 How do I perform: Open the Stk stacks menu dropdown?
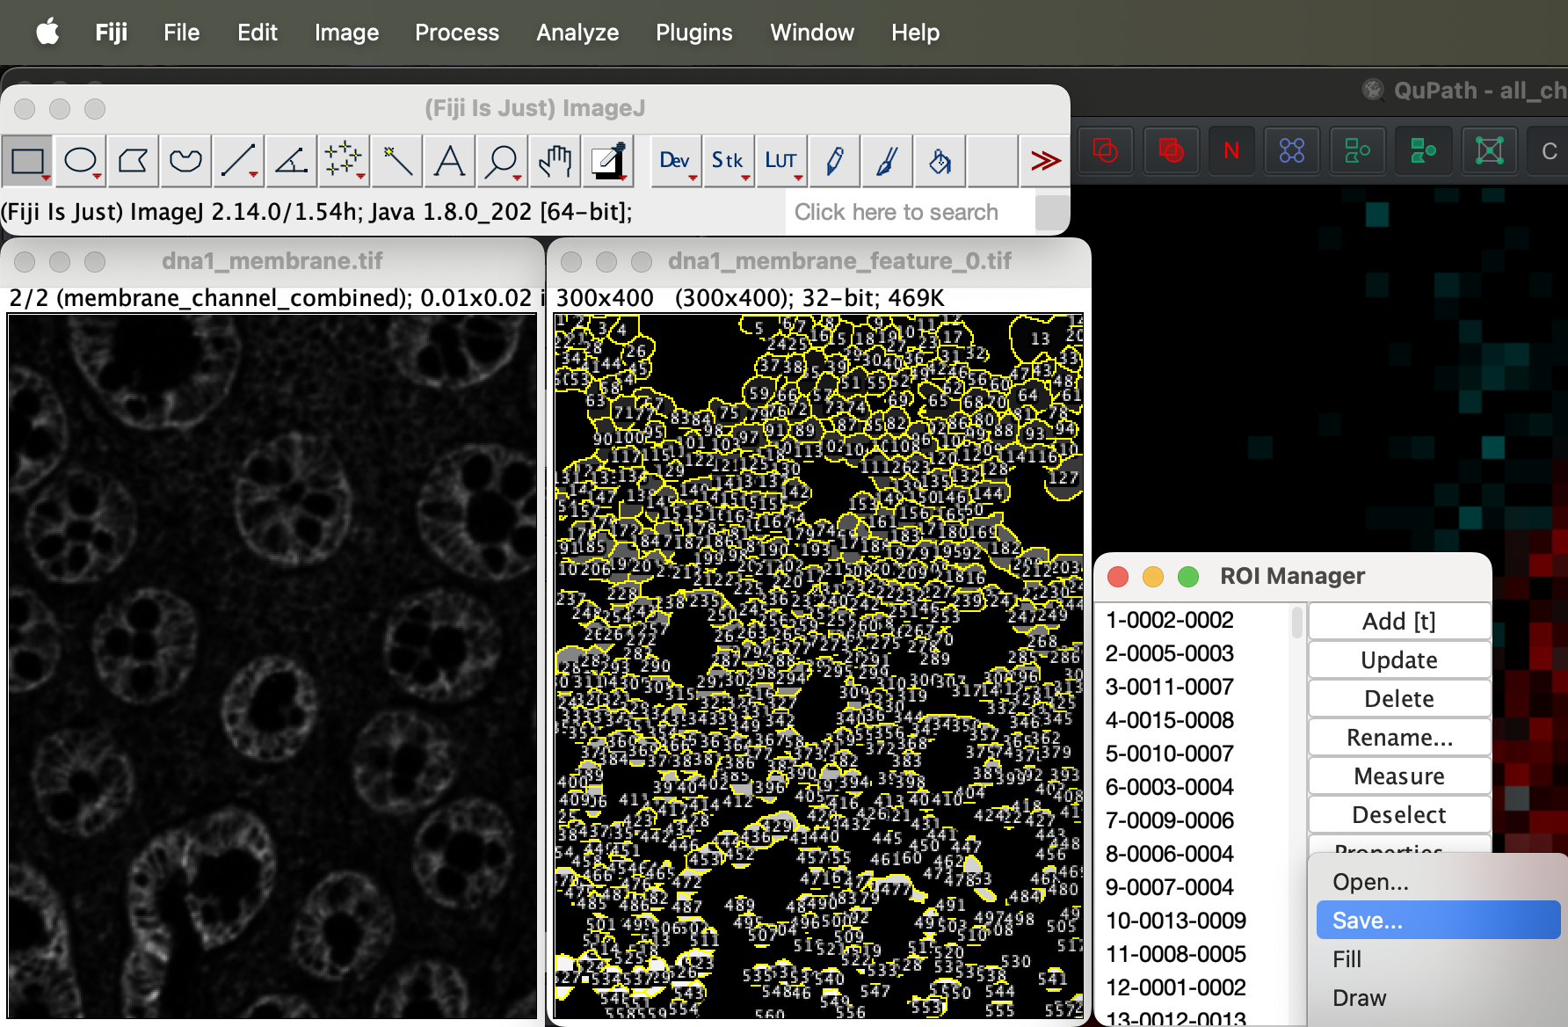(x=728, y=161)
